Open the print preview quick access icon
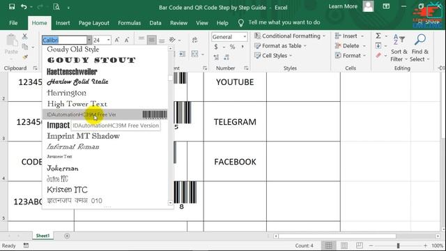446x251 pixels. (56, 6)
